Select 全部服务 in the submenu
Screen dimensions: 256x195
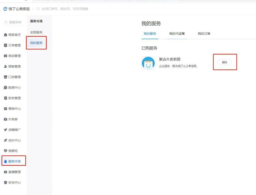click(36, 32)
